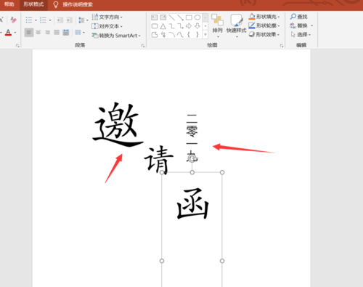The image size is (363, 287).
Task: Toggle right text alignment
Action: pyautogui.click(x=47, y=32)
